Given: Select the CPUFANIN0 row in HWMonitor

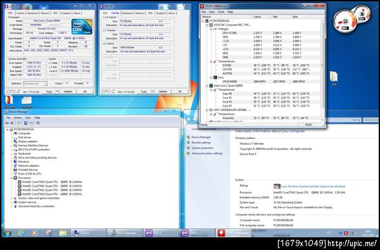Looking at the screenshot, I should (262, 82).
